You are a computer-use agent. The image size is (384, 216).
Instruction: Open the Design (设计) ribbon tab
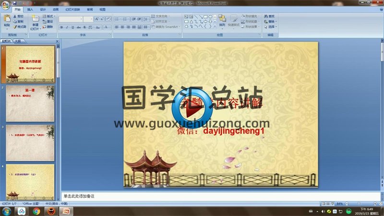pyautogui.click(x=43, y=10)
